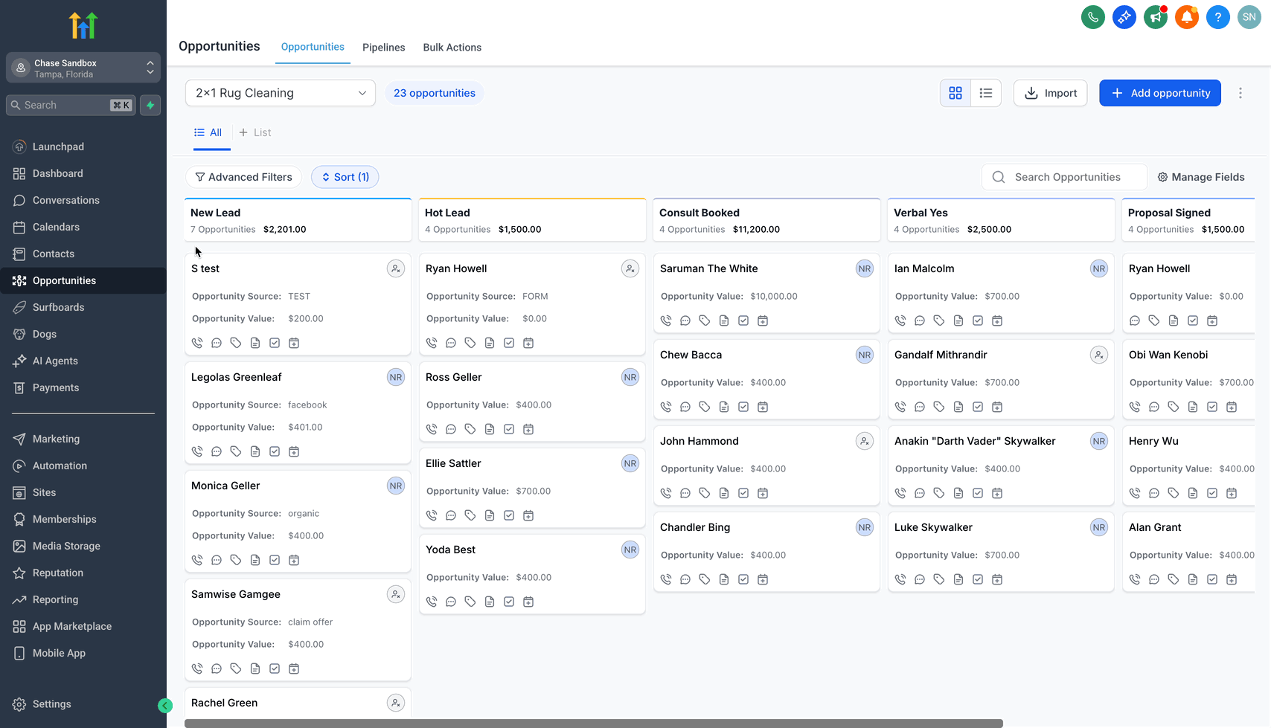This screenshot has width=1271, height=728.
Task: Click the unassigned owner icon on John Hammond card
Action: click(864, 441)
